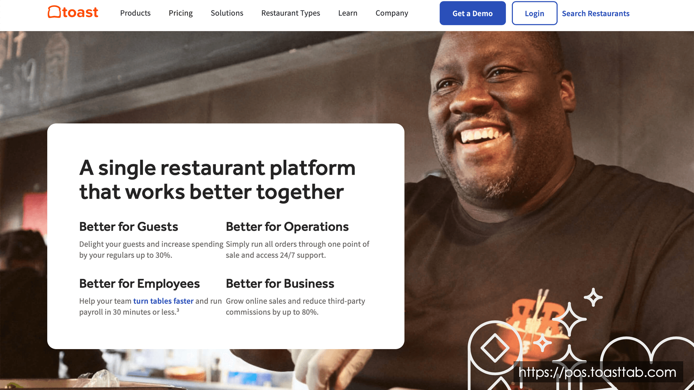Expand the Solutions navigation menu
694x390 pixels.
pos(227,13)
